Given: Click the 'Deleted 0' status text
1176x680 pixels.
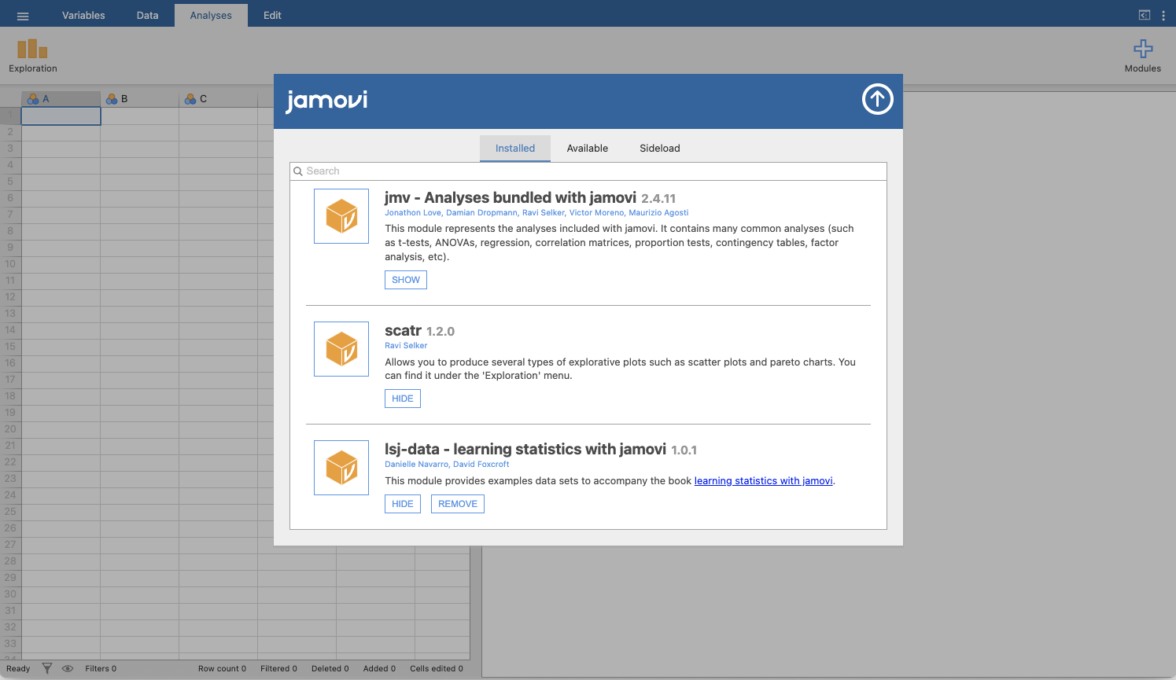Looking at the screenshot, I should click(x=330, y=669).
